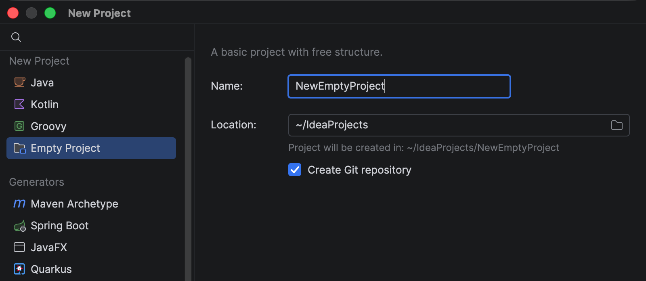The image size is (646, 281).
Task: Click 'Project will be created in' path text
Action: (x=424, y=148)
